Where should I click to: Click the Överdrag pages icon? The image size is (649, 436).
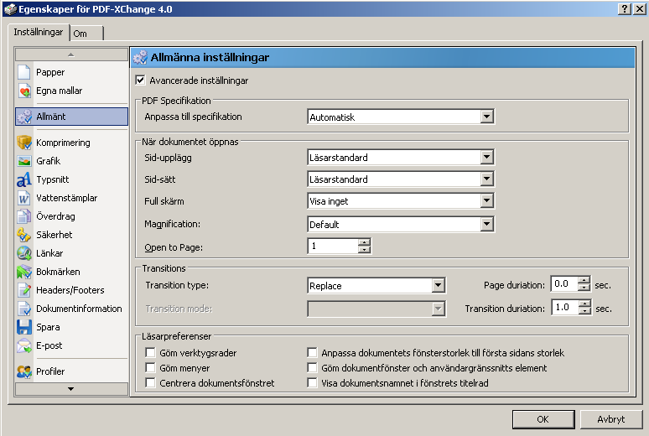[x=24, y=216]
